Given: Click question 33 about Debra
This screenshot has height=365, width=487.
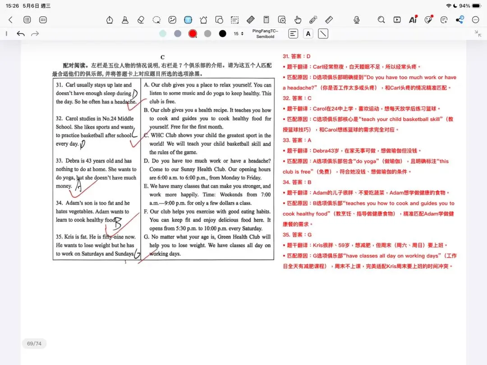Looking at the screenshot, I should [96, 173].
